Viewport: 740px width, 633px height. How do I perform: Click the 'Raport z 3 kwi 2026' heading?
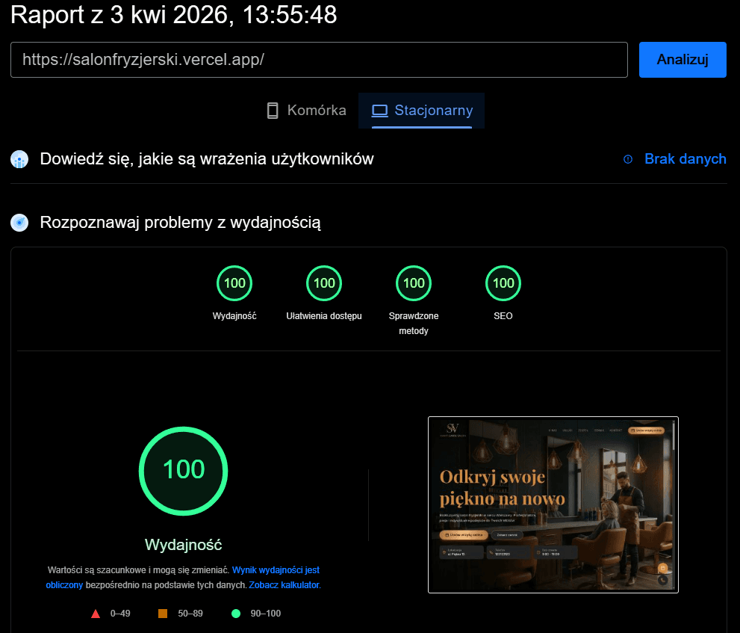pos(174,15)
